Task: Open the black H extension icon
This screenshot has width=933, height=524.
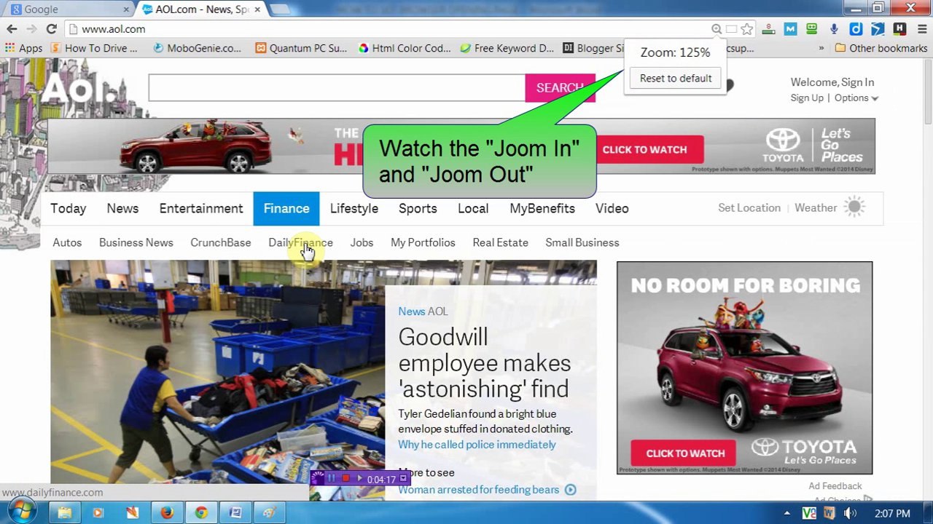Action: pos(899,29)
